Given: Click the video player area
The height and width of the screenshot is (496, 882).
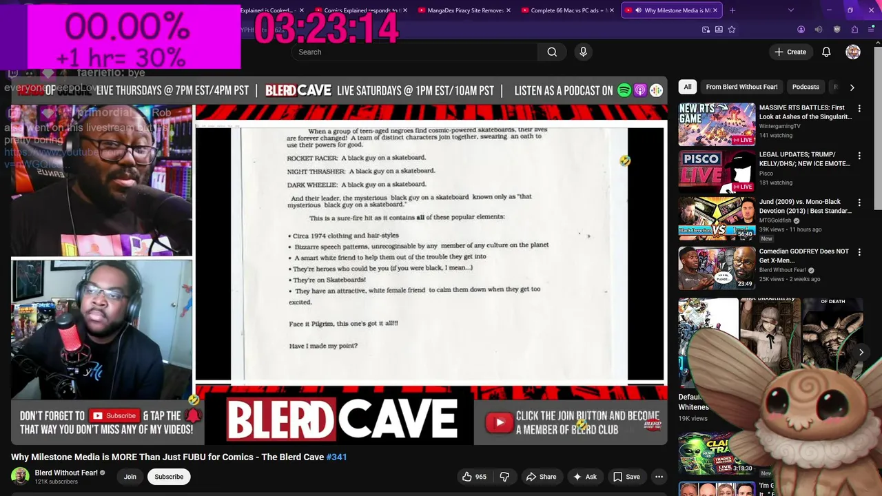Looking at the screenshot, I should 339,260.
